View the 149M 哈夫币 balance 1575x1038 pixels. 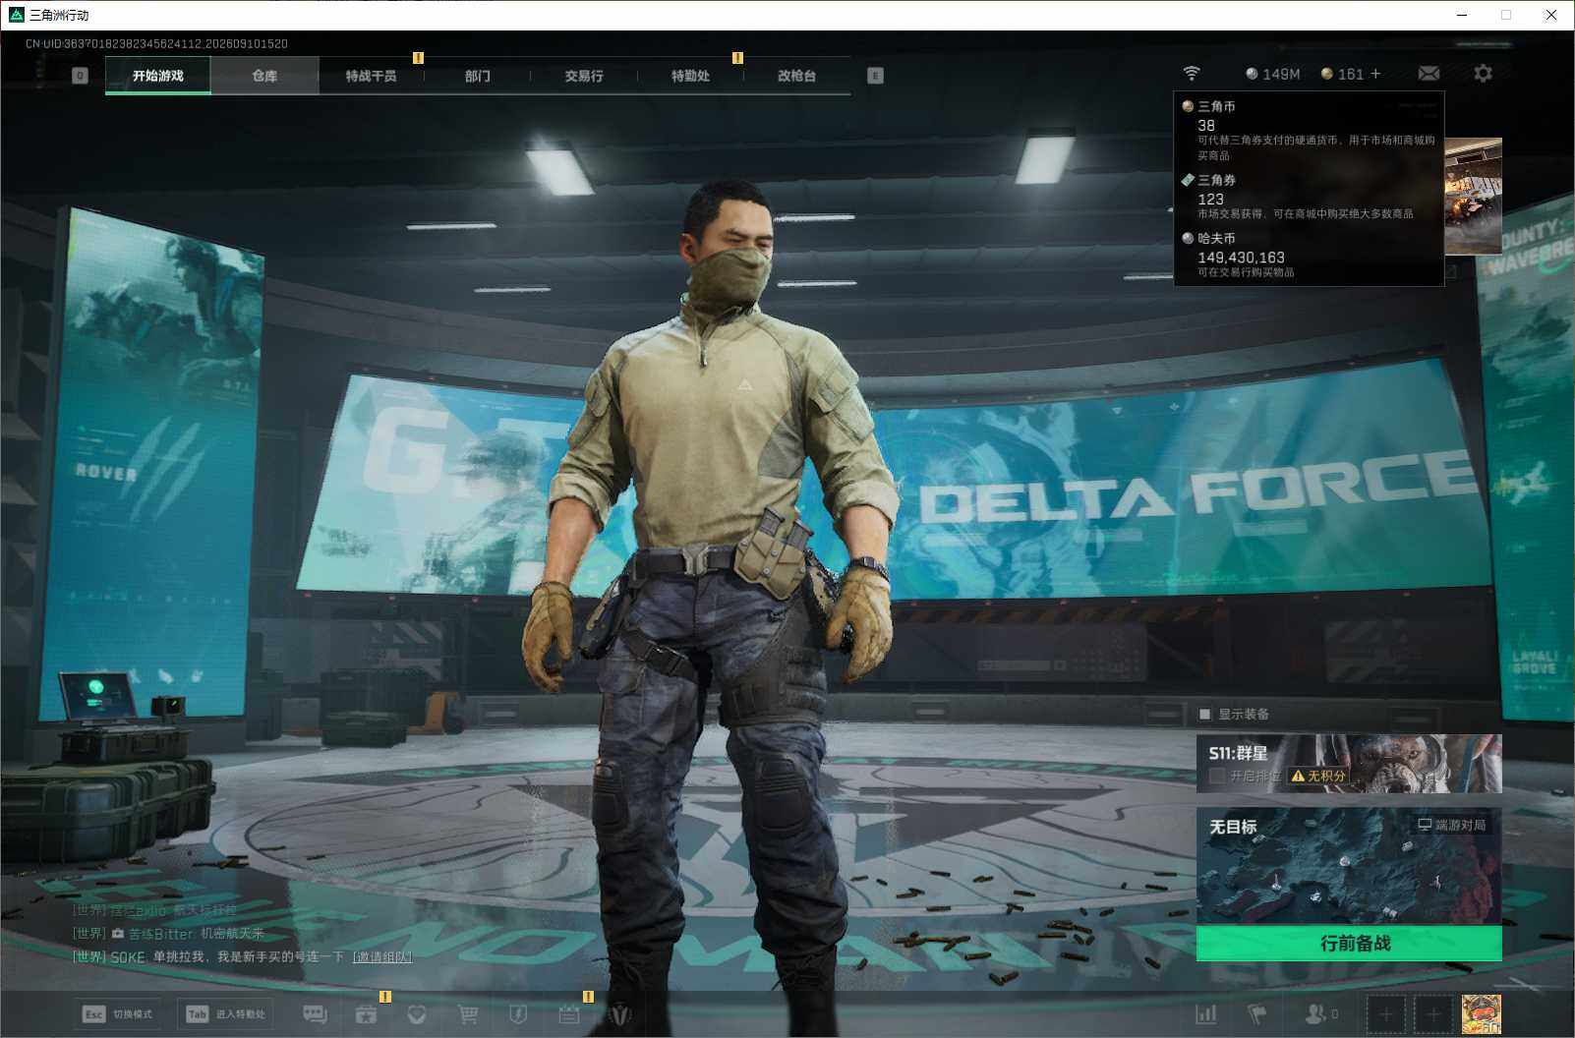coord(1273,74)
